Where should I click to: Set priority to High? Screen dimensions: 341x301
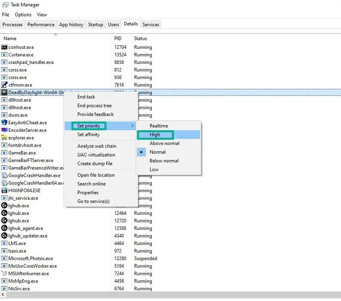click(x=168, y=135)
